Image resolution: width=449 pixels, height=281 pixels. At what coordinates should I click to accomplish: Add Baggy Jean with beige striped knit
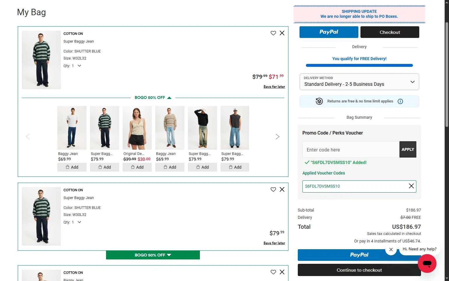[x=170, y=167]
